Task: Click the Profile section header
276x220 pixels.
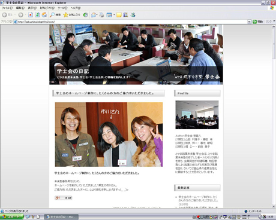Action: 197,93
